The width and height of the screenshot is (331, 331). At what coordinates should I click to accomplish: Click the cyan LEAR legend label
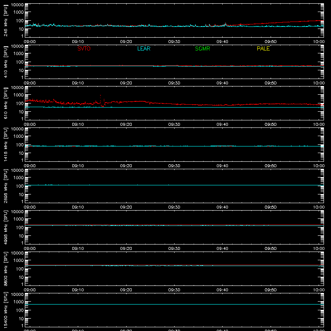[144, 48]
